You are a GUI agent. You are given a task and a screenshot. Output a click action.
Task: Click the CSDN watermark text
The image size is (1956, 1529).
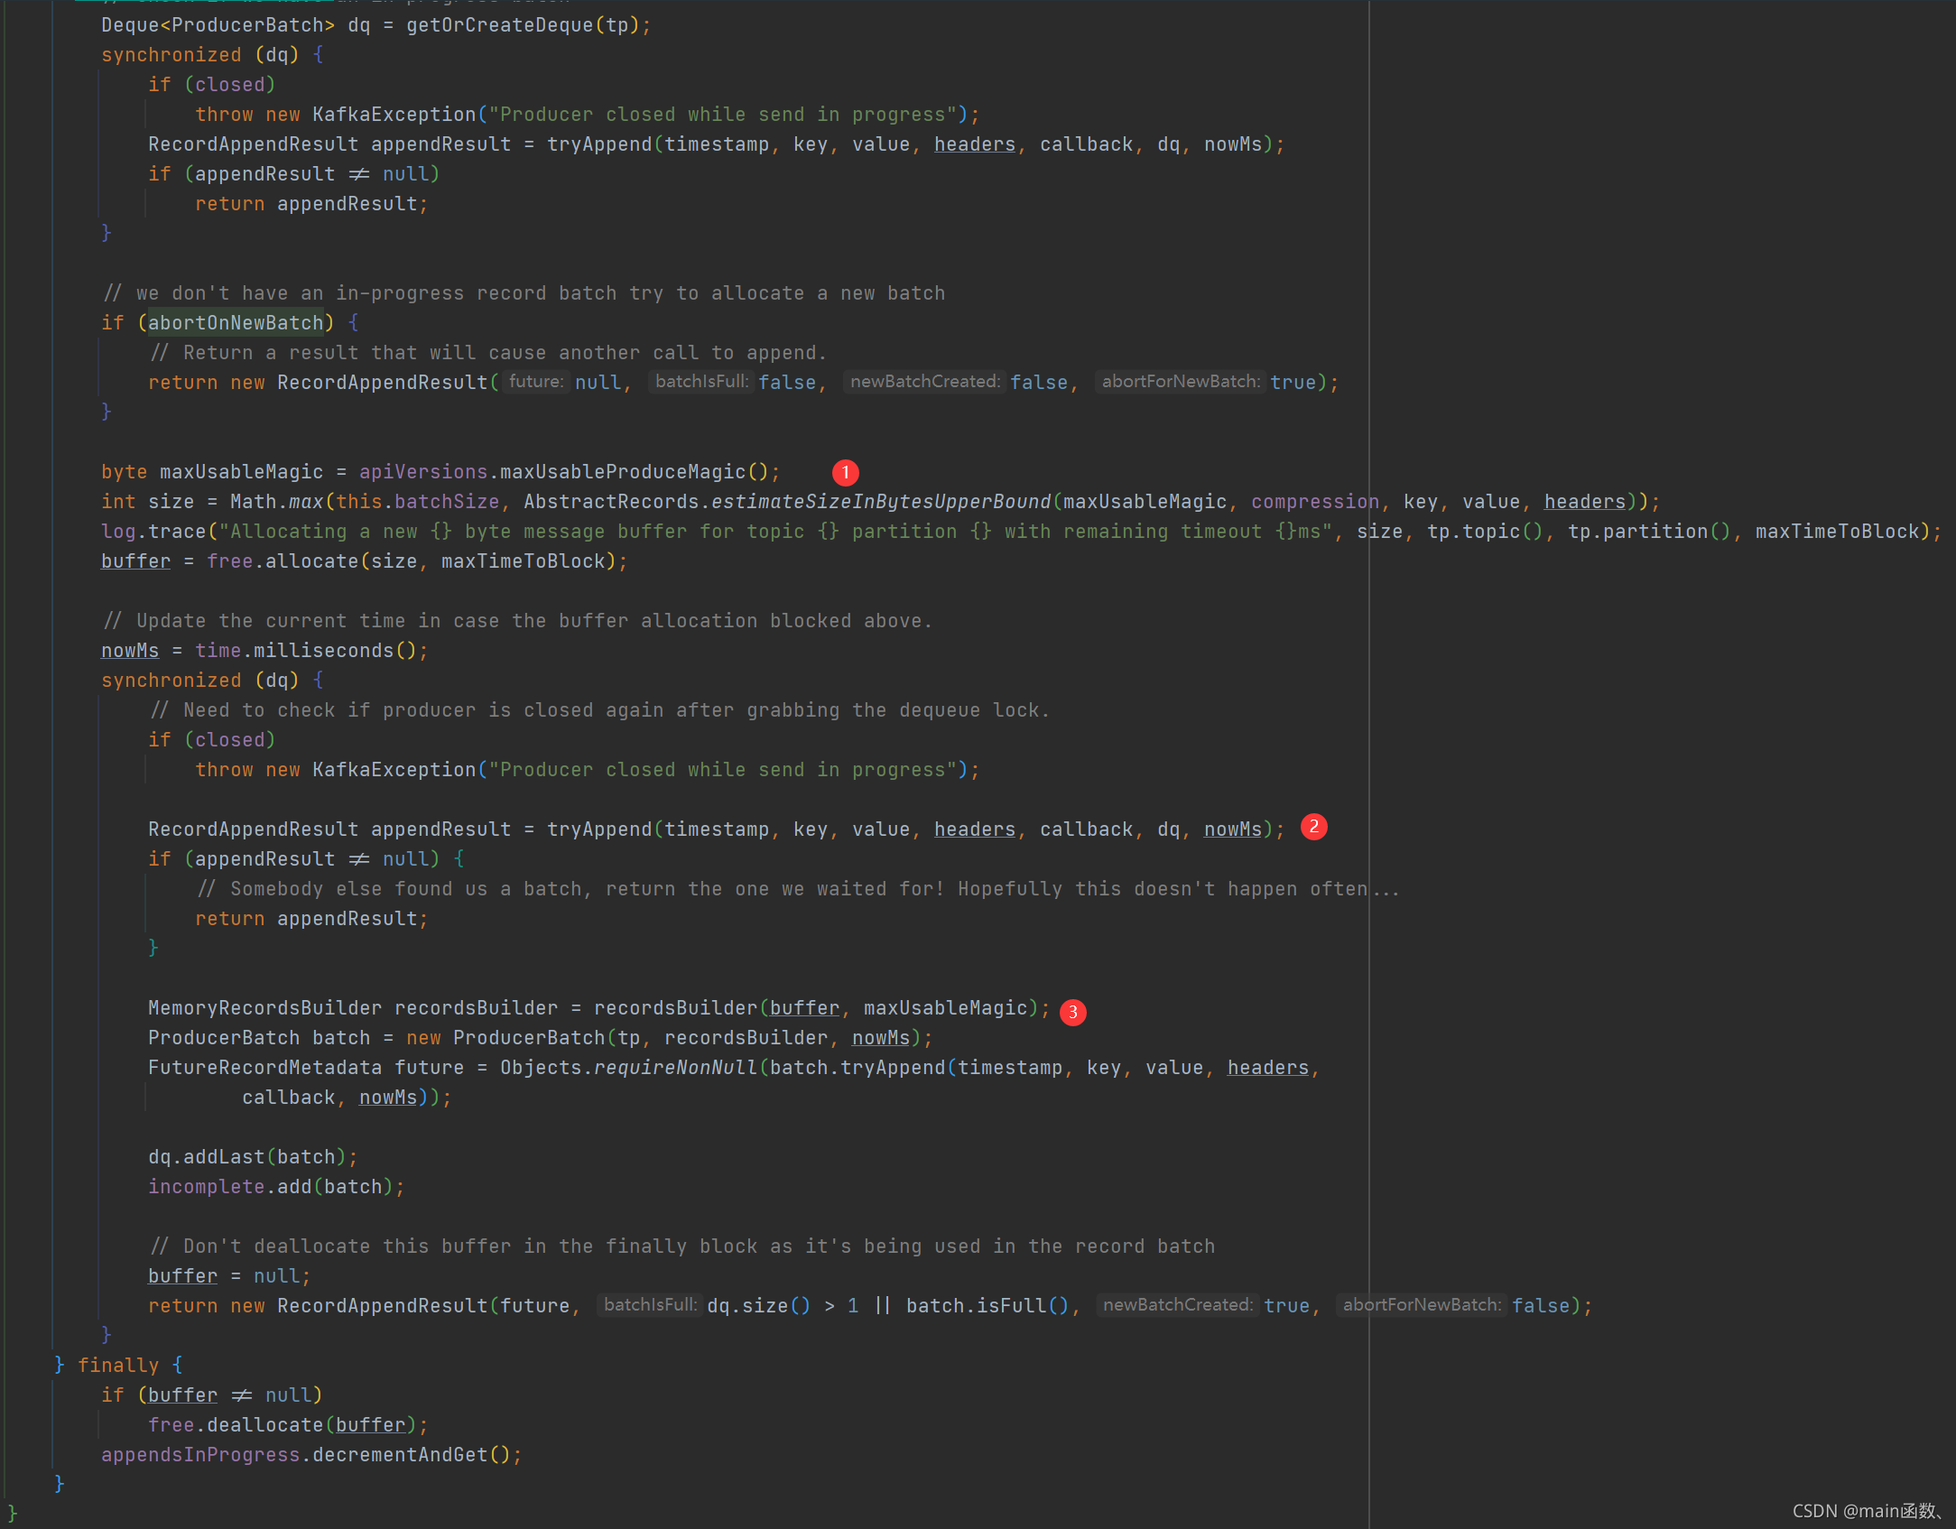[x=1865, y=1510]
